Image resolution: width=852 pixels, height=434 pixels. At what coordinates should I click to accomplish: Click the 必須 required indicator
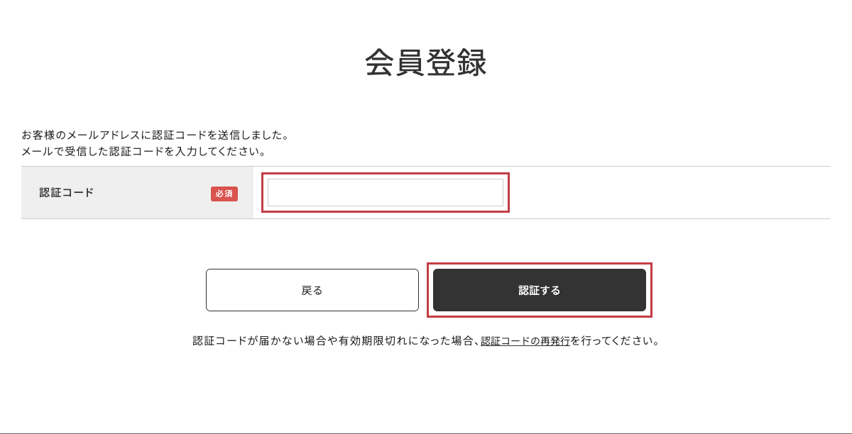(x=224, y=194)
